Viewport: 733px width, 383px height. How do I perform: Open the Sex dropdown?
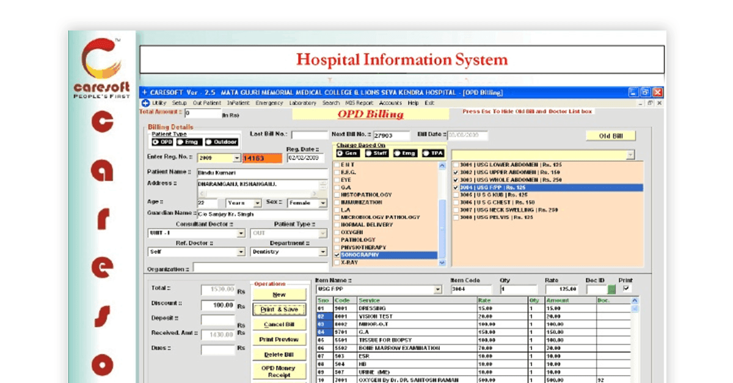click(323, 203)
